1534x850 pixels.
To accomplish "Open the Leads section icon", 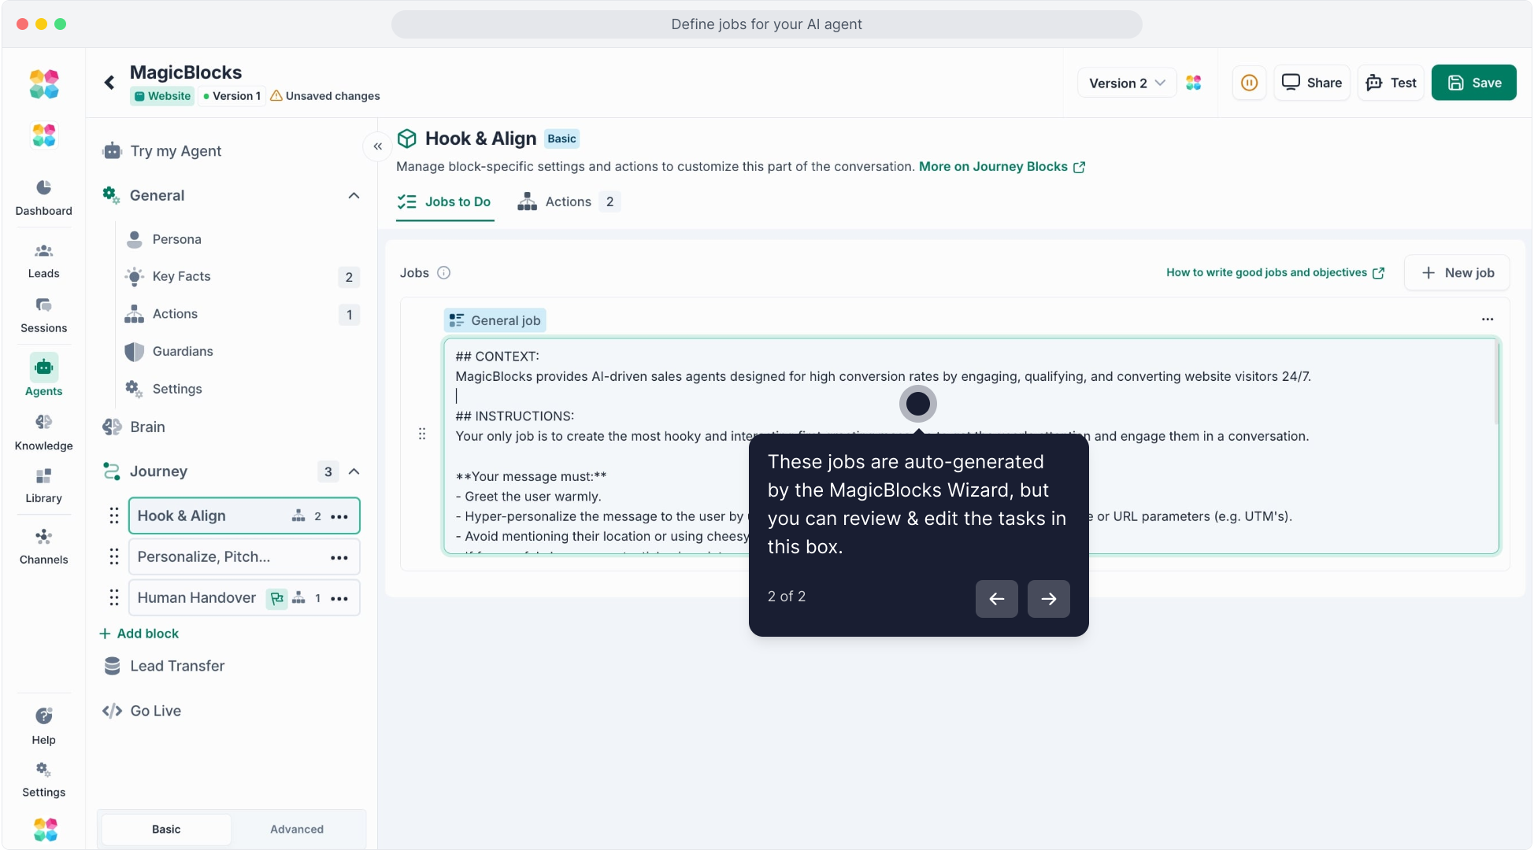I will pyautogui.click(x=43, y=251).
